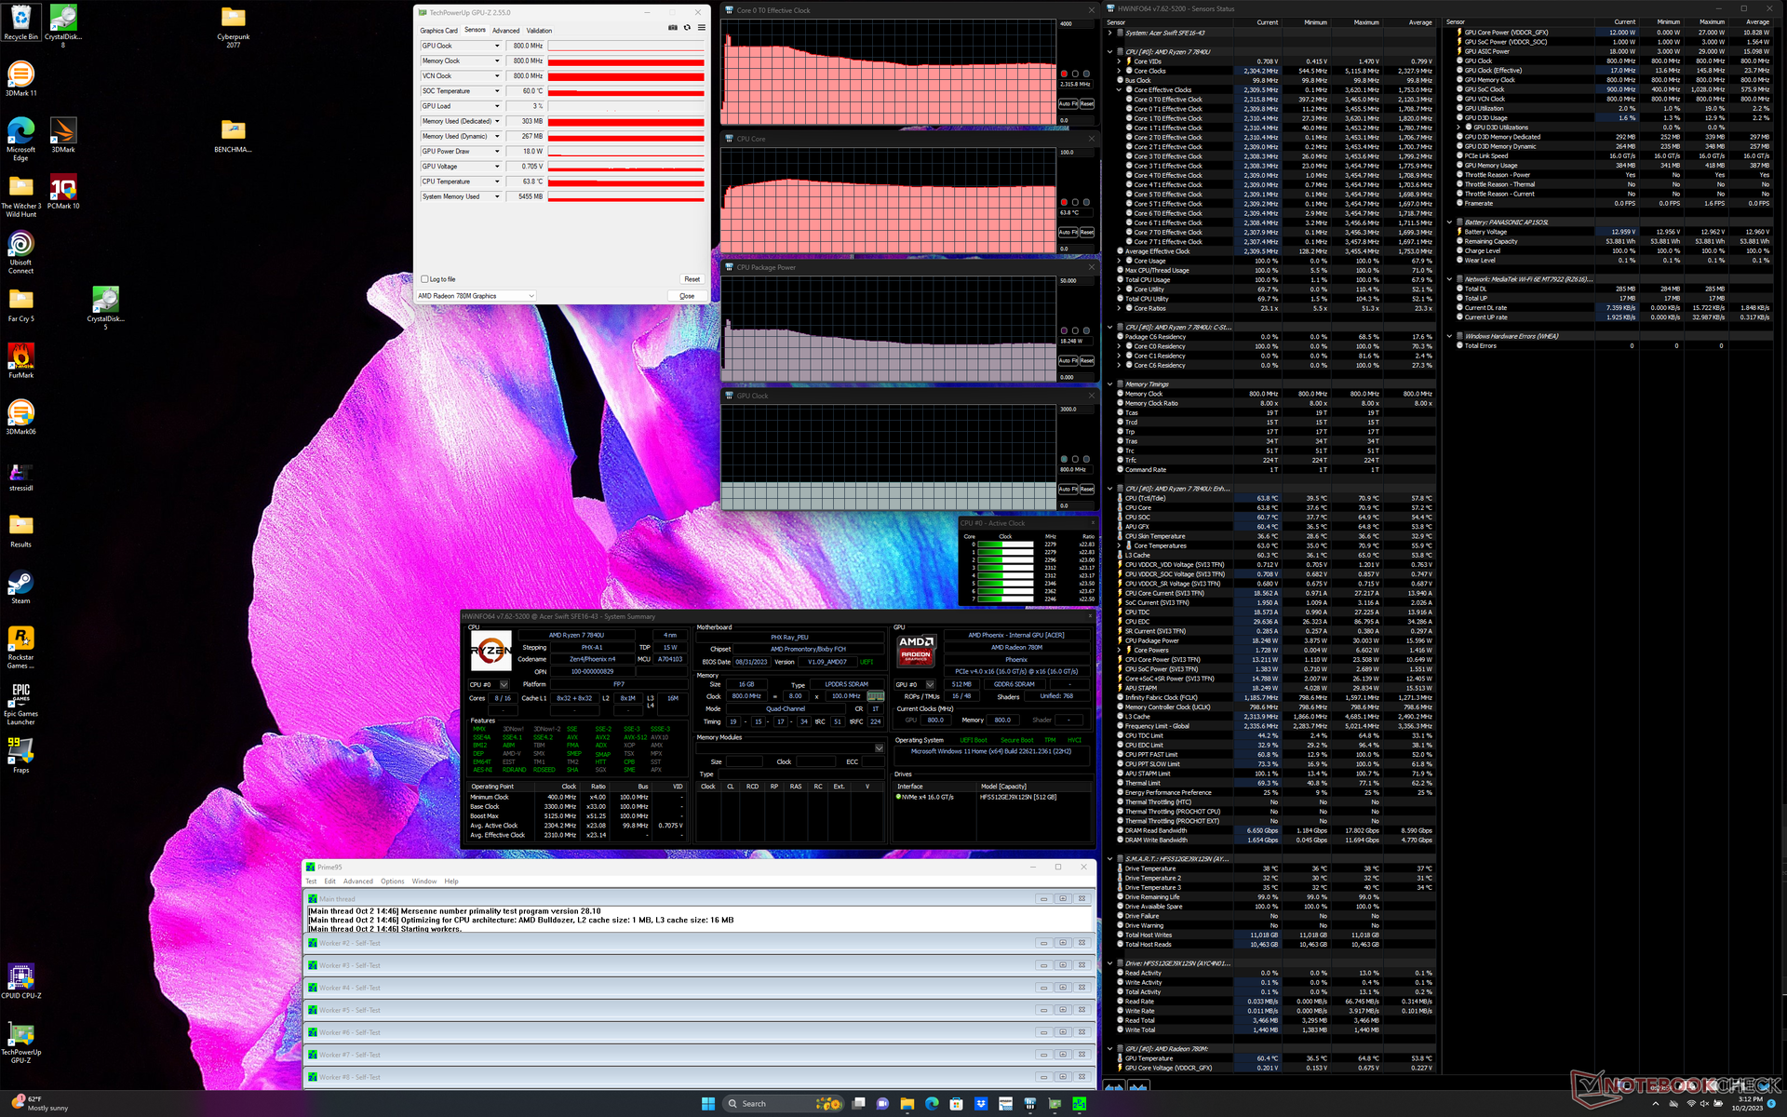The image size is (1787, 1117).
Task: Enable the Log to file checkbox
Action: pyautogui.click(x=425, y=279)
